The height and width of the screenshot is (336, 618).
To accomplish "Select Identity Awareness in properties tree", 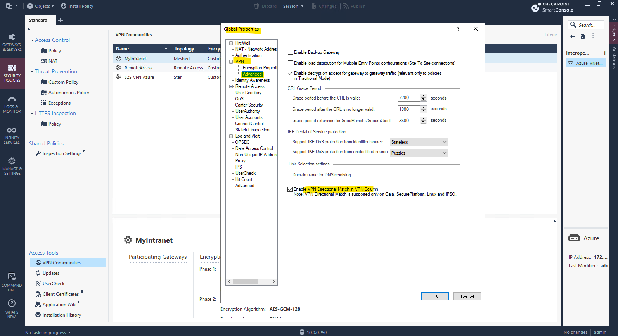I will [253, 80].
